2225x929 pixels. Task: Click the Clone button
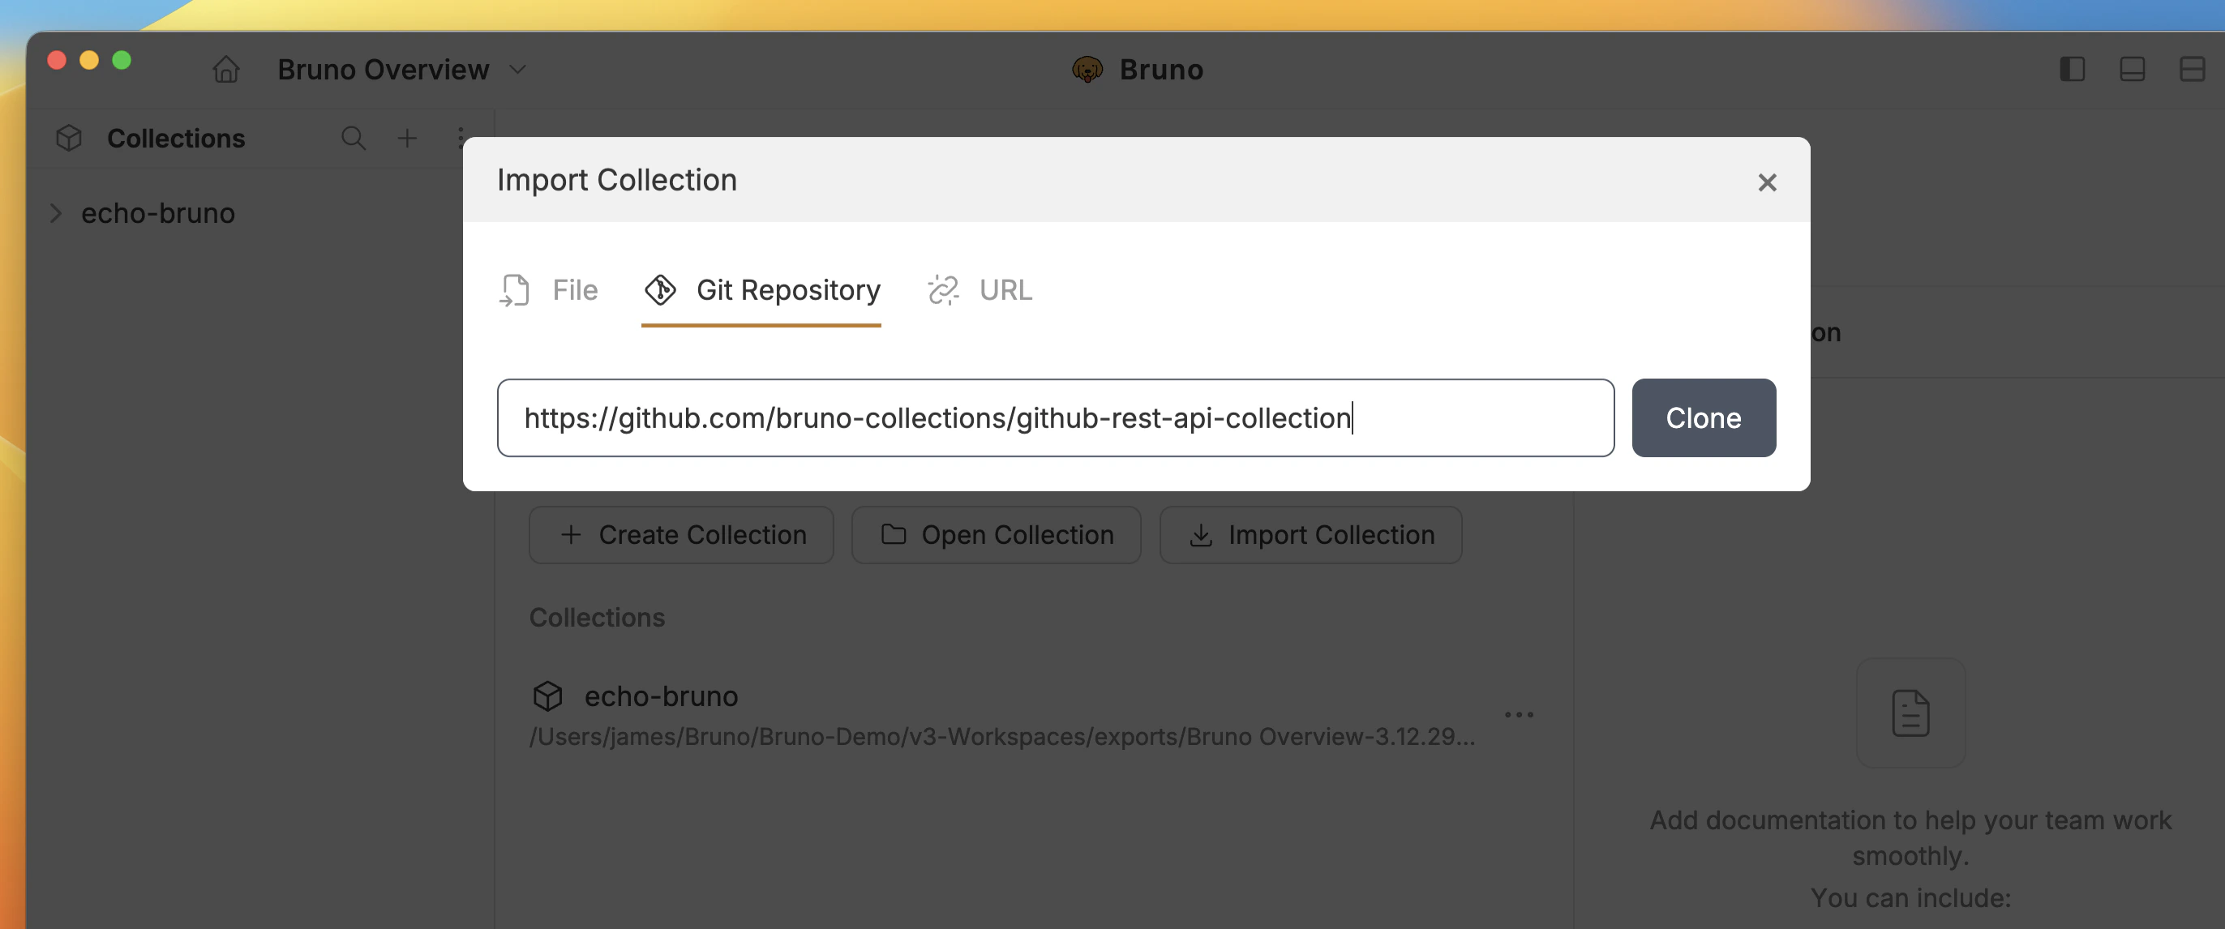pos(1703,417)
